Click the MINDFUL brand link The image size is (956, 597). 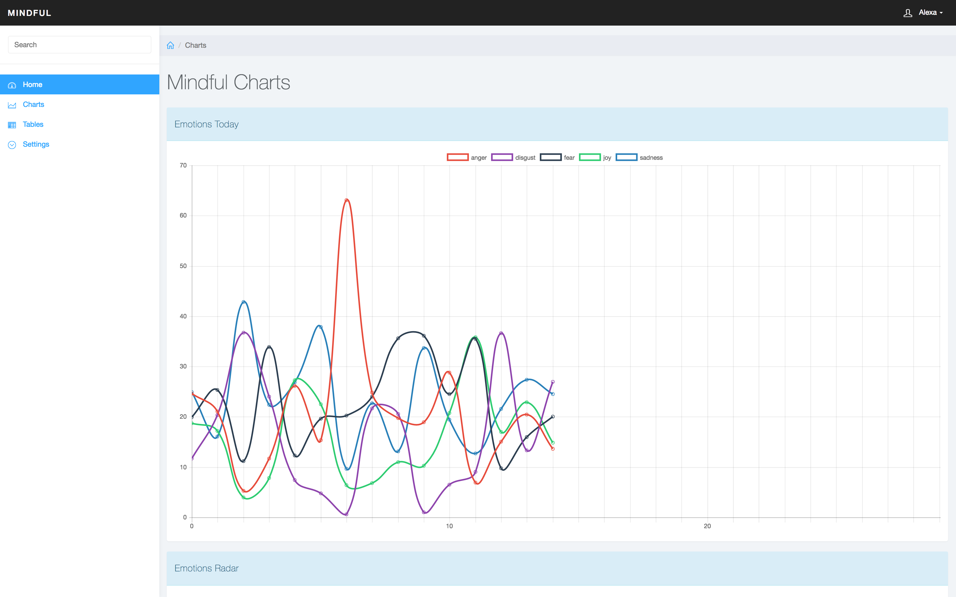pyautogui.click(x=30, y=13)
